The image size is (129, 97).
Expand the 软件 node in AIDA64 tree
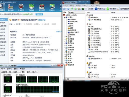coord(64,56)
